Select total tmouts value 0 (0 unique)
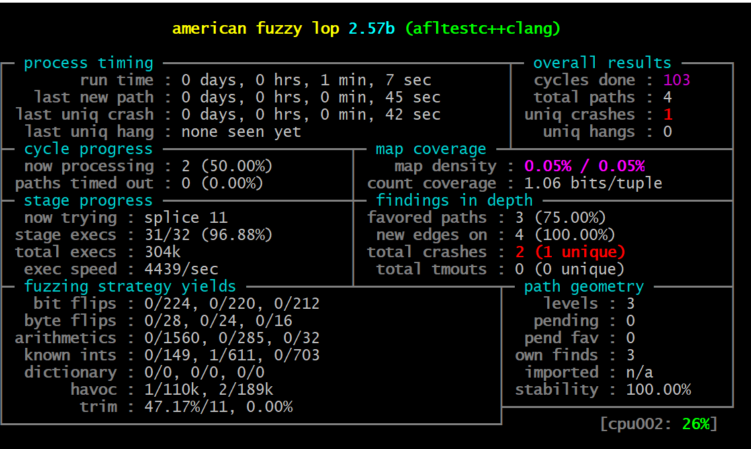The width and height of the screenshot is (751, 449). (570, 269)
